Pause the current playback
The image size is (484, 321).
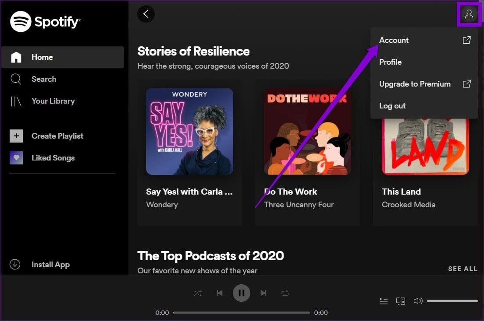[x=242, y=293]
